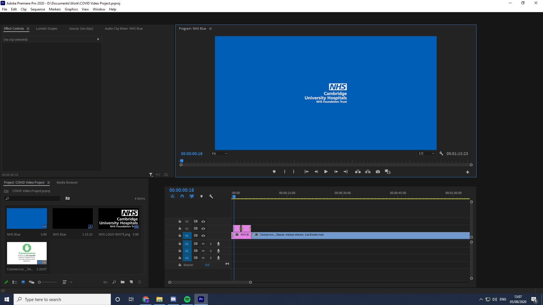This screenshot has height=305, width=543.
Task: Click the Export Frame camera icon
Action: point(378,172)
